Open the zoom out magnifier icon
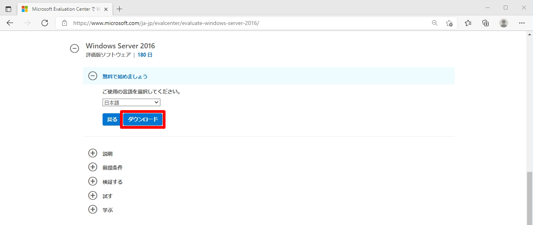The image size is (533, 225). tap(435, 23)
